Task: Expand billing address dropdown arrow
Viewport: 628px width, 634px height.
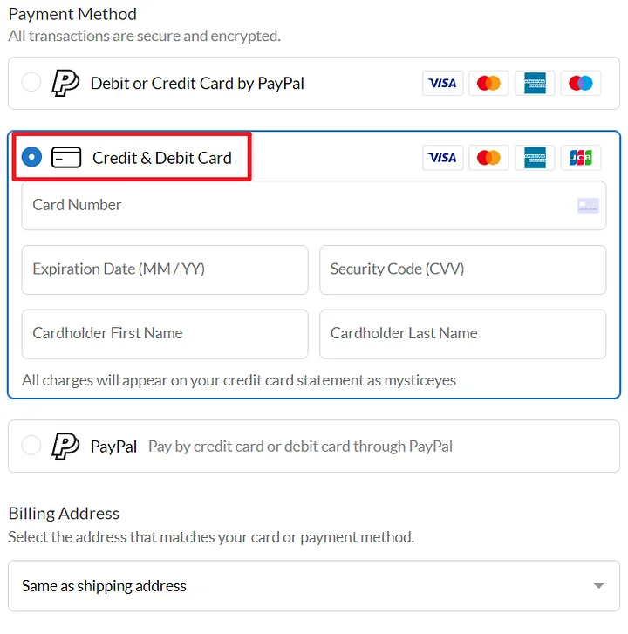Action: tap(598, 586)
